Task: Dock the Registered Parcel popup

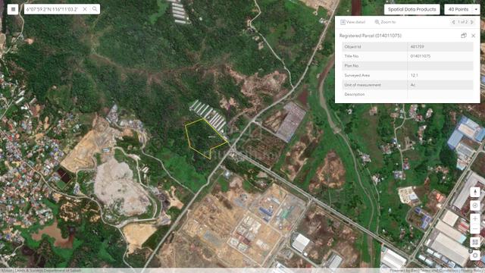Action: point(463,36)
